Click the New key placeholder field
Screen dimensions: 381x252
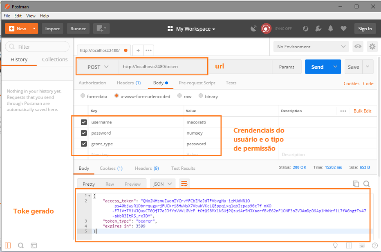click(136, 155)
